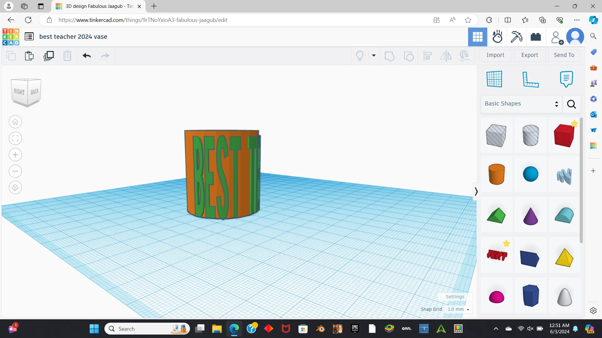Image resolution: width=602 pixels, height=338 pixels.
Task: Toggle orthographic perspective view button
Action: [x=15, y=187]
